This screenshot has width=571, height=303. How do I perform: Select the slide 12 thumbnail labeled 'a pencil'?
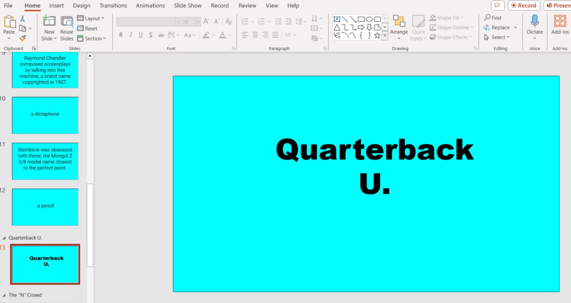click(x=45, y=207)
